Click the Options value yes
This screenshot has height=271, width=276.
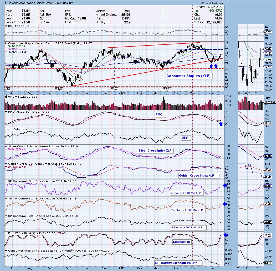pyautogui.click(x=127, y=11)
